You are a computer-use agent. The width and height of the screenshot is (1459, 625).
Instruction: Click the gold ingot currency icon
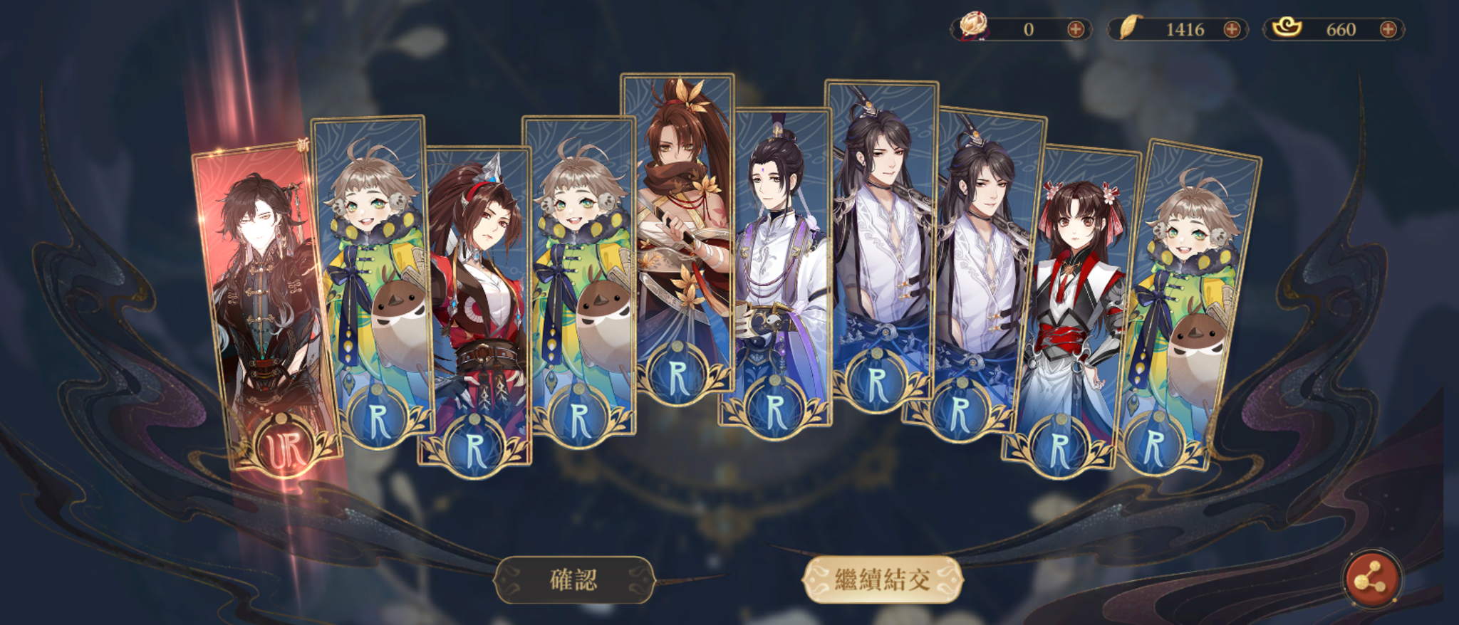(x=1287, y=28)
